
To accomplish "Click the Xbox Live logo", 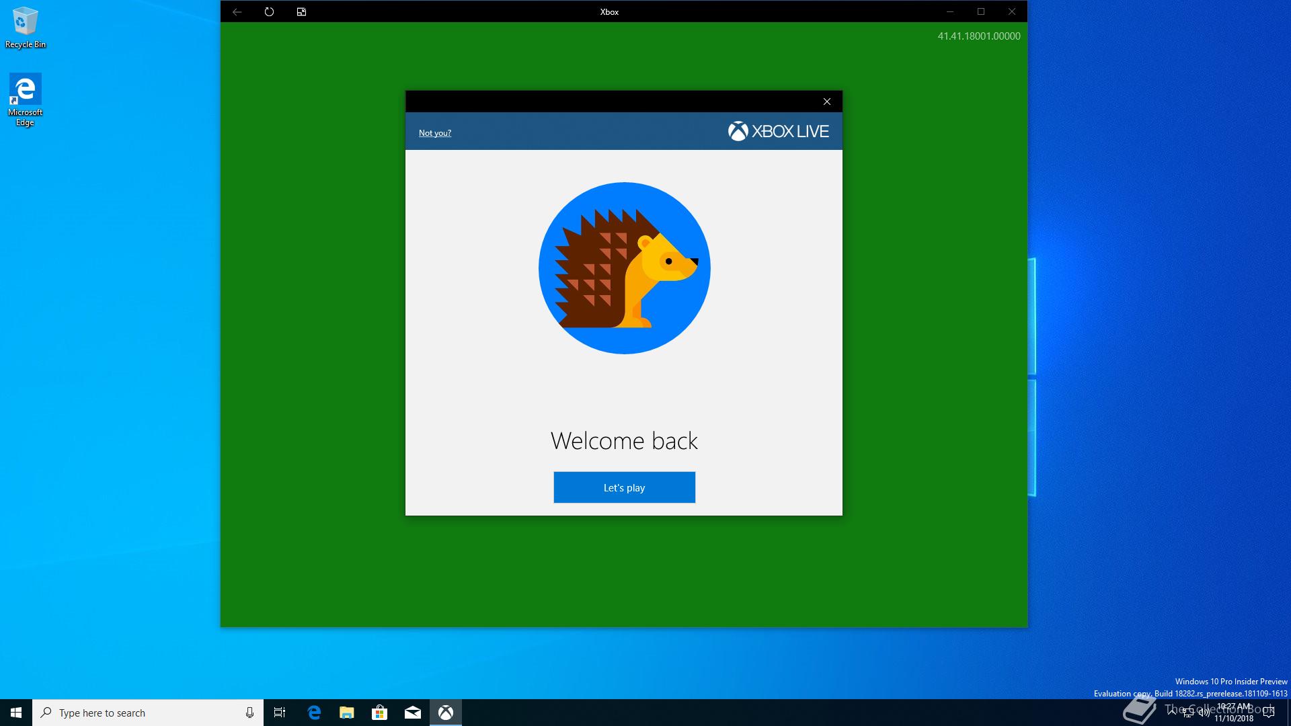I will pyautogui.click(x=778, y=131).
